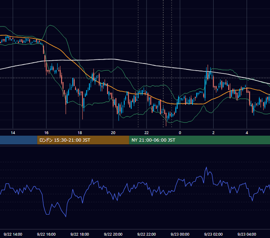The width and height of the screenshot is (270, 238).
Task: Click the 9/22 20:00 date label
Action: (113, 234)
